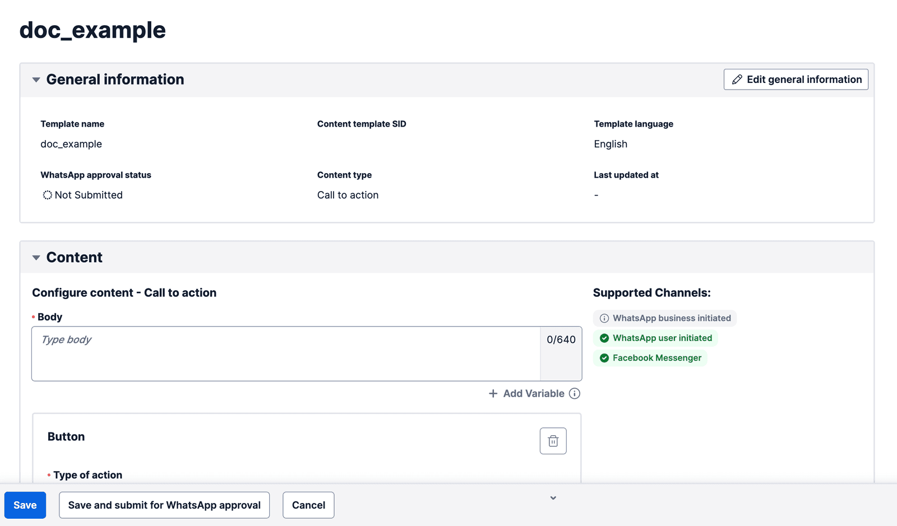Click the plus icon next to Add Variable
The image size is (897, 526).
[x=492, y=393]
